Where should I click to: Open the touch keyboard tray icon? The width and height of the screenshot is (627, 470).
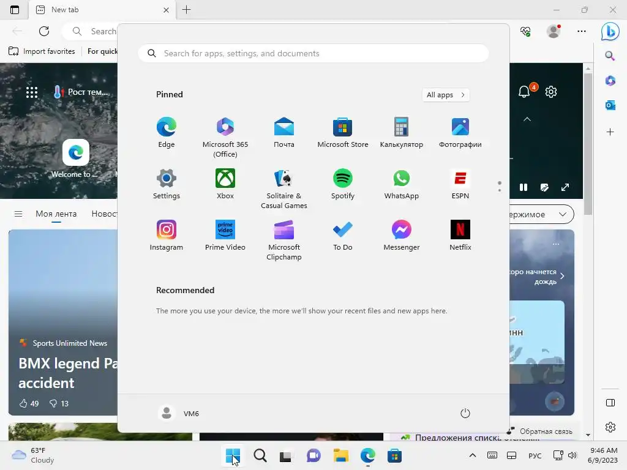tap(492, 455)
